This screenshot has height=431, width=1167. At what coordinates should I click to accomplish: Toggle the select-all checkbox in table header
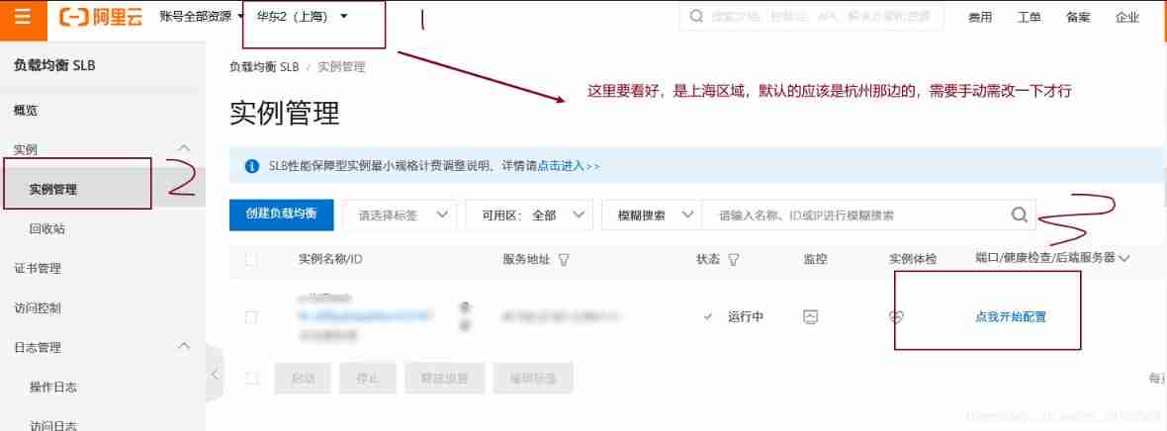(251, 259)
